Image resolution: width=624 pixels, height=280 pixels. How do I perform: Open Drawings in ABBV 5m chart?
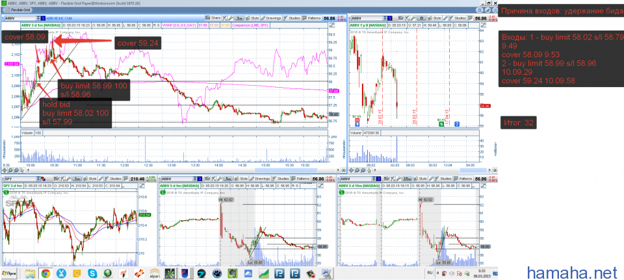pyautogui.click(x=260, y=179)
